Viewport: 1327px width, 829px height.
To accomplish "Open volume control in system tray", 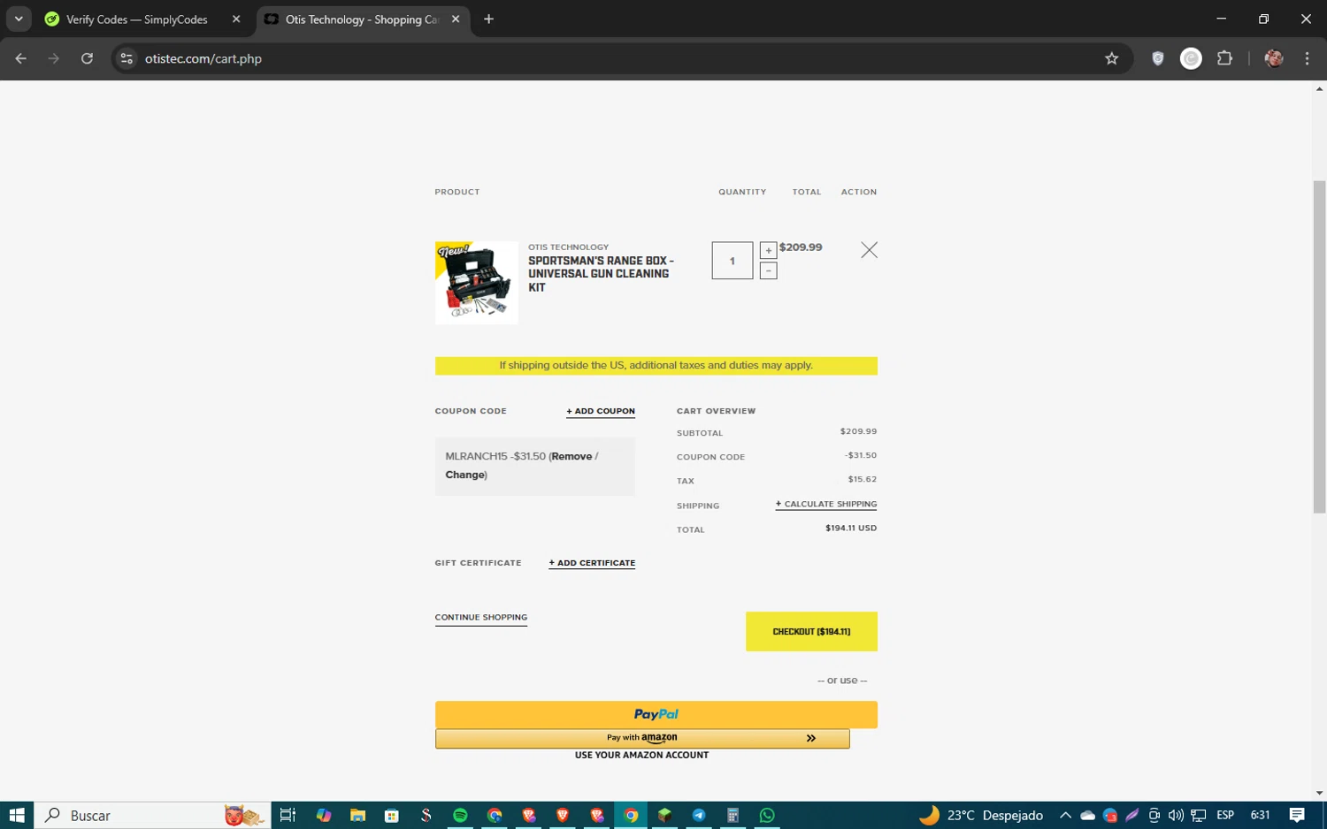I will 1176,815.
